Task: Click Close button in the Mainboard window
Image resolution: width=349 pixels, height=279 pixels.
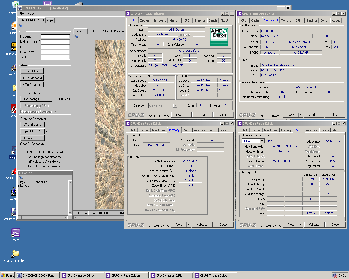Action: click(335, 115)
